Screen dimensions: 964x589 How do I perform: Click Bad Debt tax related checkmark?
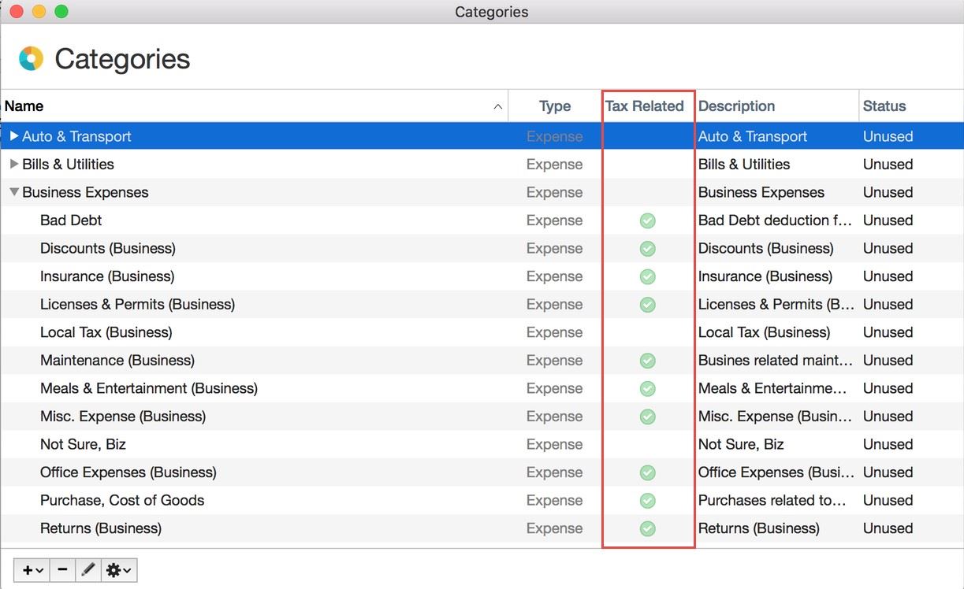(x=647, y=220)
